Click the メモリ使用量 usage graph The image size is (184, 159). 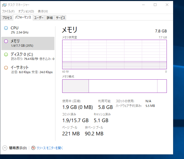click(115, 54)
